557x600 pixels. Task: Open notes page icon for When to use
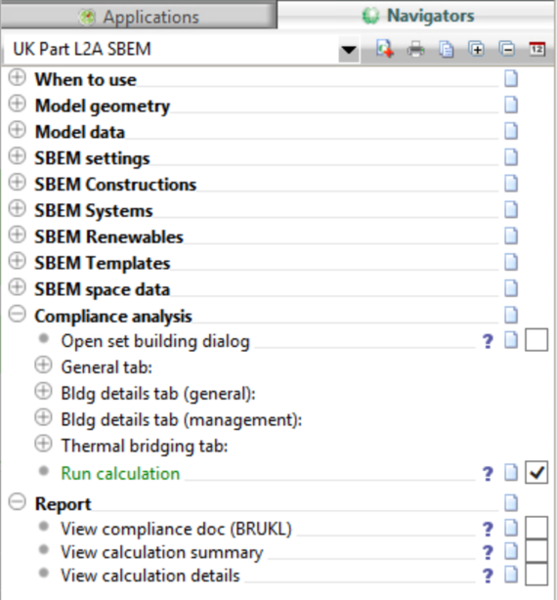511,78
